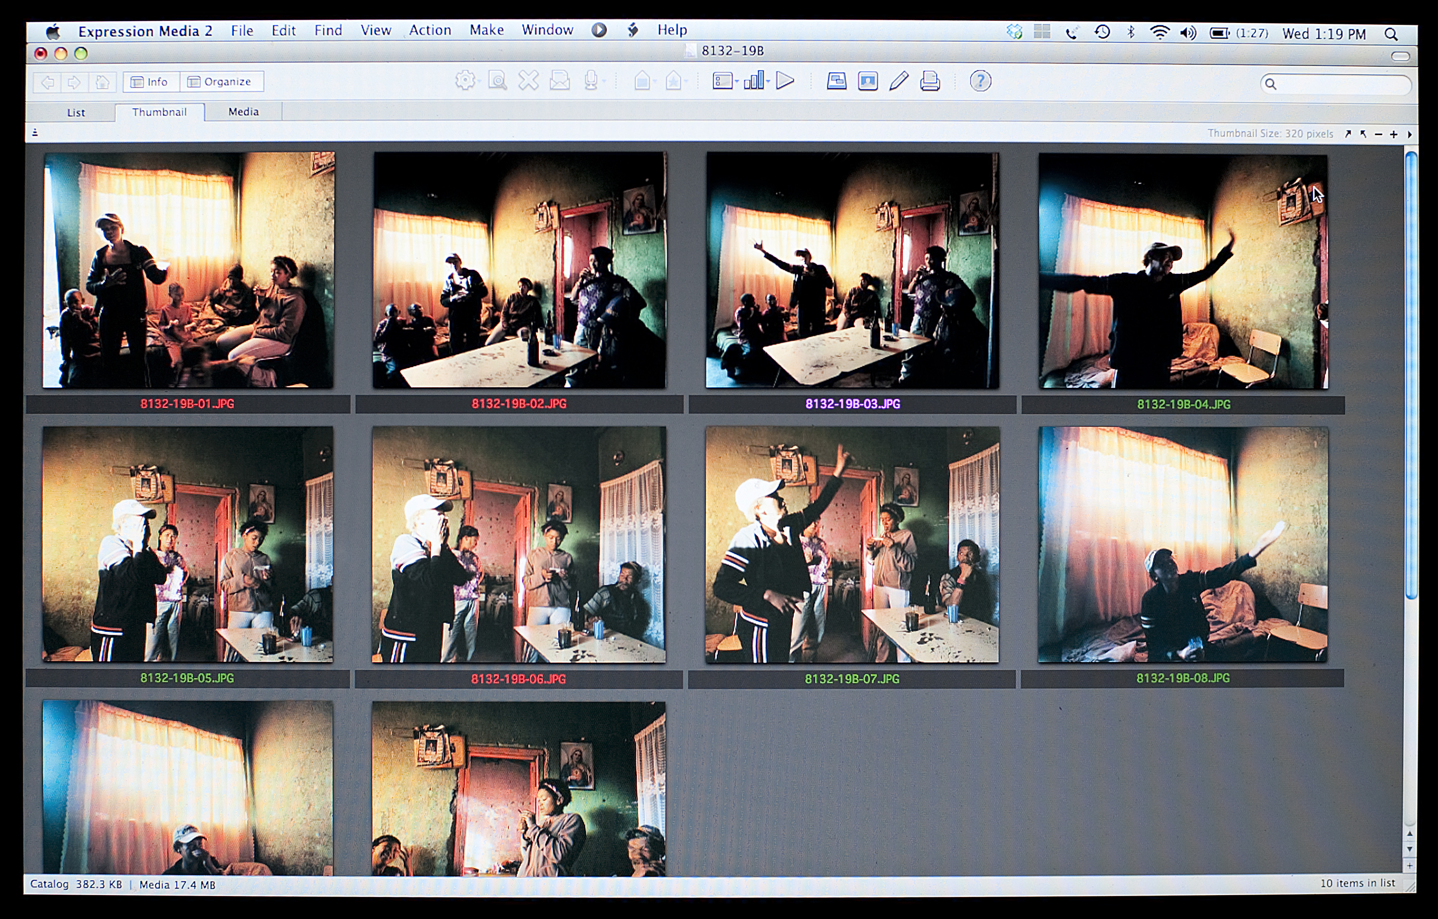This screenshot has height=919, width=1438.
Task: Click the '10 items in list' status text
Action: (1357, 883)
